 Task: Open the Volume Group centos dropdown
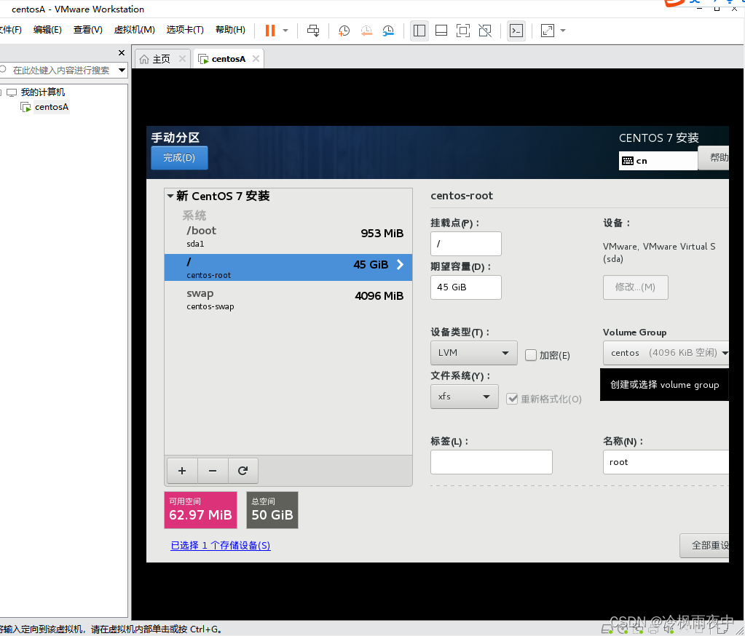[666, 353]
